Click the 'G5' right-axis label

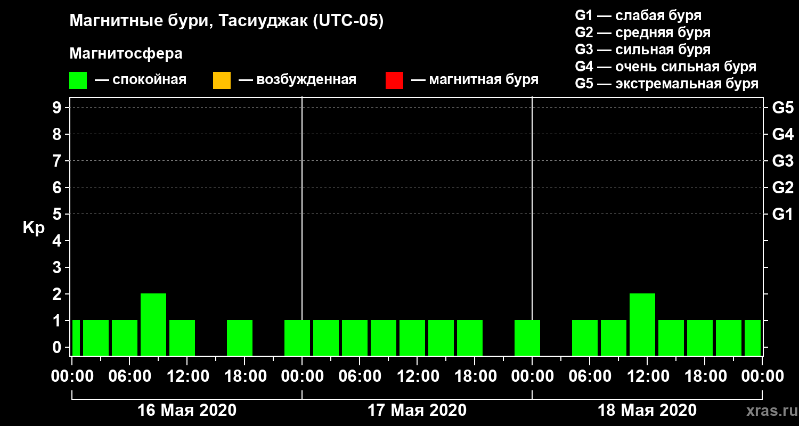click(x=783, y=108)
